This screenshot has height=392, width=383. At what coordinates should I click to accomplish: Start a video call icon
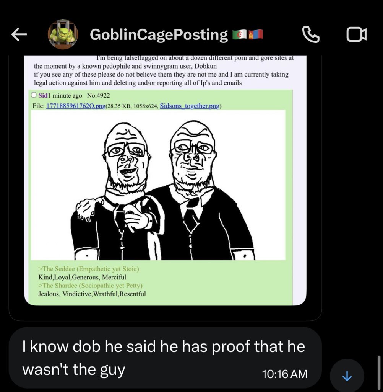click(x=357, y=34)
